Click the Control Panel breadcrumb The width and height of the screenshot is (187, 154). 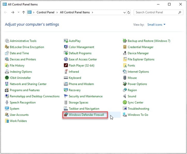click(x=45, y=12)
